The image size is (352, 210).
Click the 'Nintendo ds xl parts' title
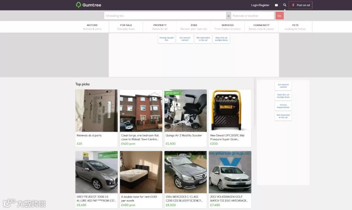point(89,136)
